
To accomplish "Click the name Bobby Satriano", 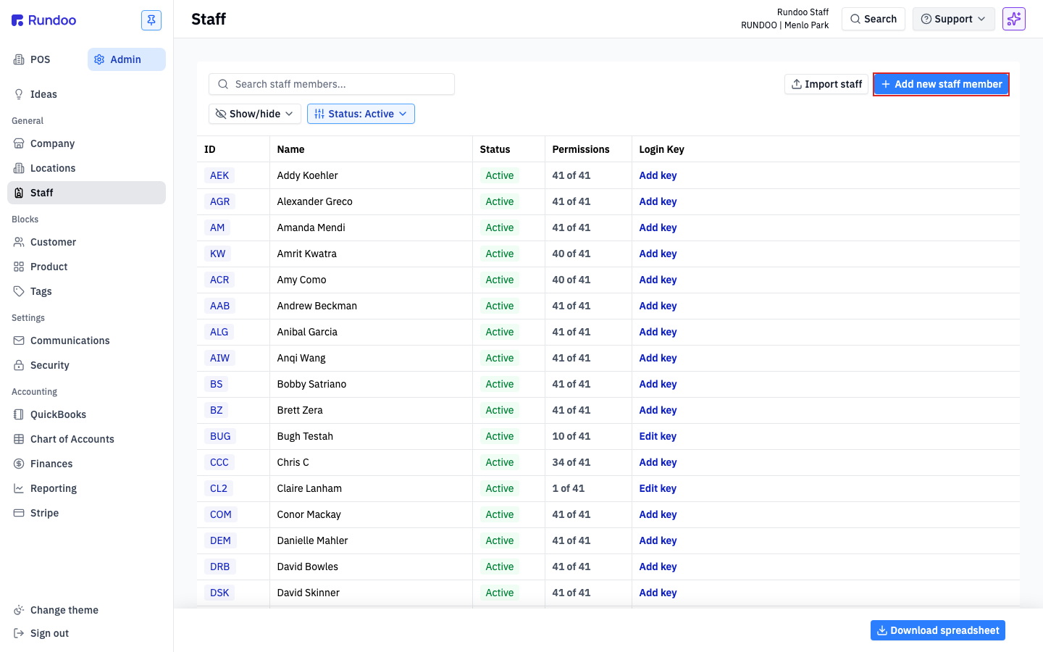I will 311,384.
